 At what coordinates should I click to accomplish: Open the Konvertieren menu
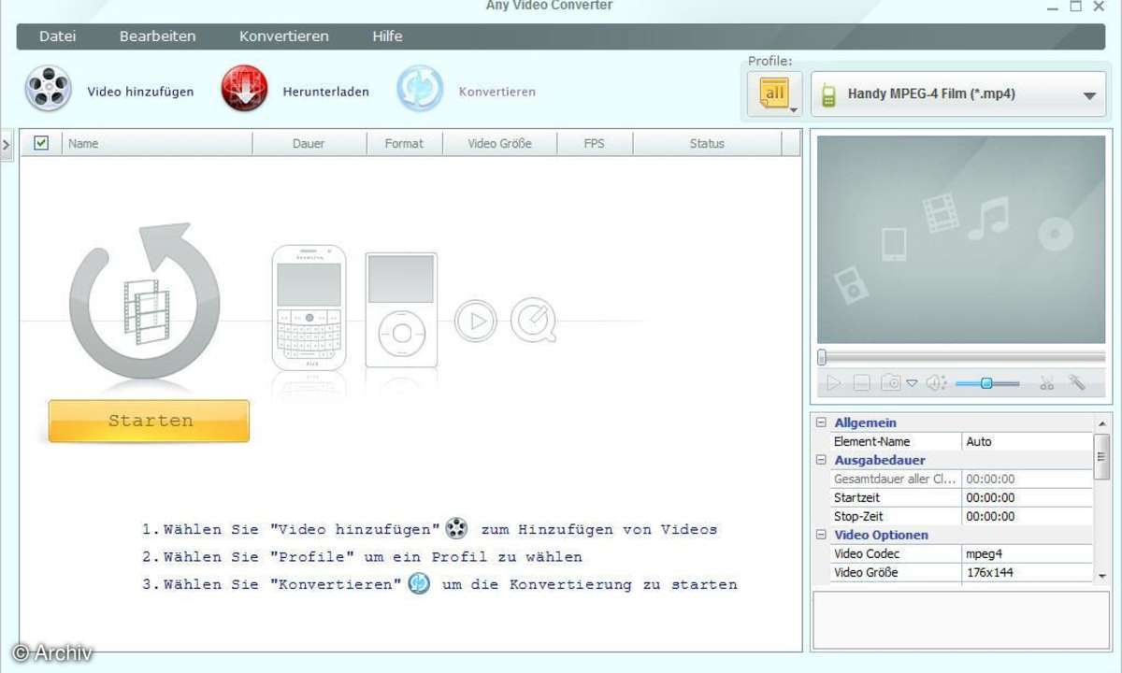(284, 36)
